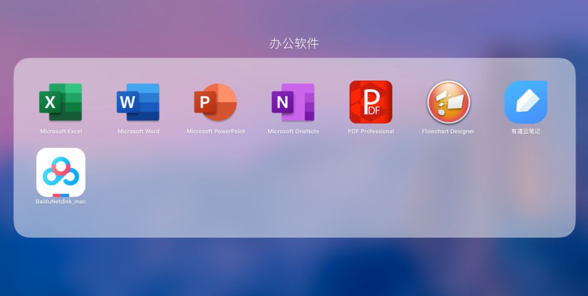
Task: Select the 办公软件 folder title
Action: click(x=294, y=44)
